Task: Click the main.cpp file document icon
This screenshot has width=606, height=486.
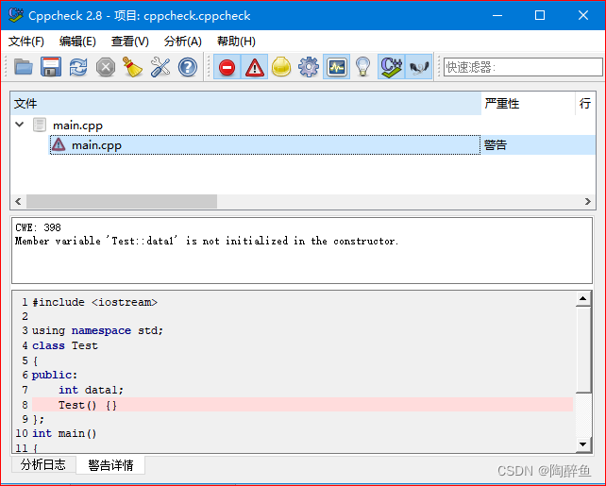Action: 40,125
